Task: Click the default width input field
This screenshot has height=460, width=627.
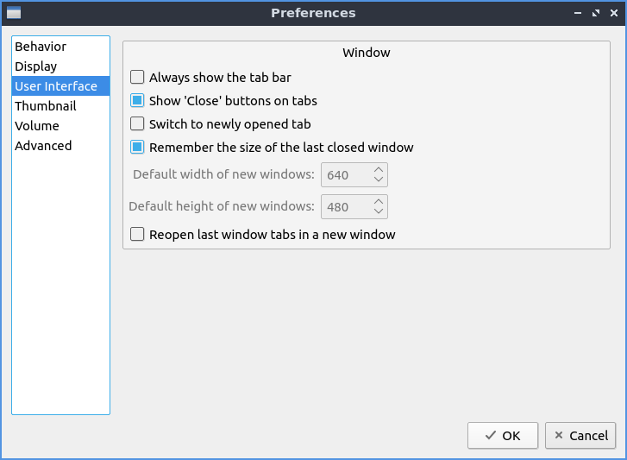Action: [x=345, y=175]
